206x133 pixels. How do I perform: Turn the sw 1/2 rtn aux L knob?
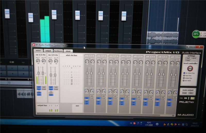pyautogui.click(x=38, y=61)
